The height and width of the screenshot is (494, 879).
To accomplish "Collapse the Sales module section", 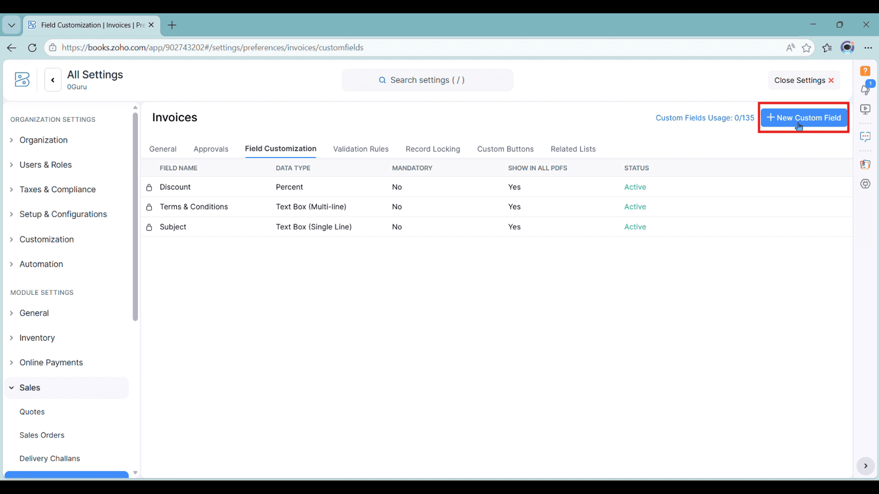I will coord(30,388).
